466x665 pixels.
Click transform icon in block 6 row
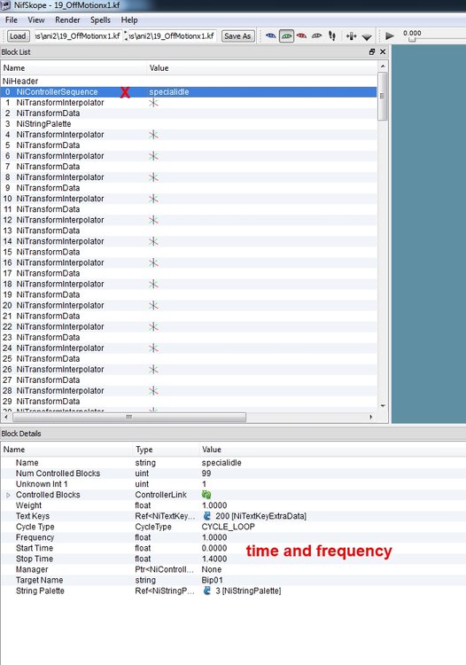point(153,156)
